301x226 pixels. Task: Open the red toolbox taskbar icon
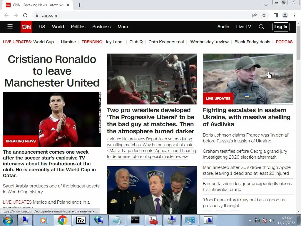(153, 220)
